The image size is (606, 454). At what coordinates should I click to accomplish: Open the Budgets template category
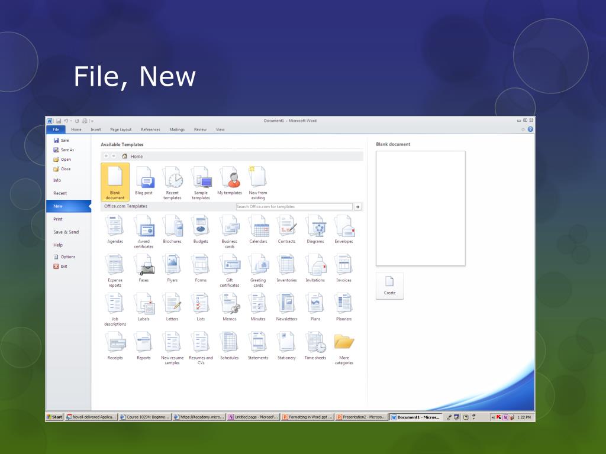[201, 229]
